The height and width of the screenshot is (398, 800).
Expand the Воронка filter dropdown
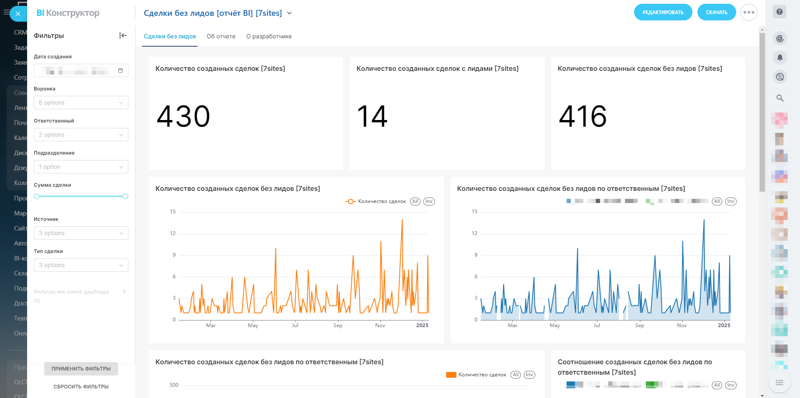[x=81, y=103]
